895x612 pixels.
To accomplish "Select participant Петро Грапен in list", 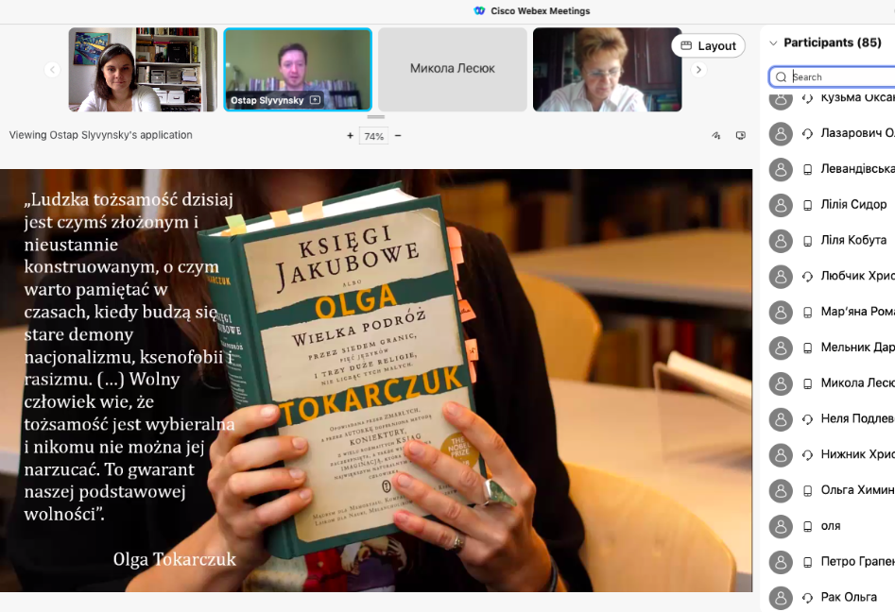I will pyautogui.click(x=856, y=562).
